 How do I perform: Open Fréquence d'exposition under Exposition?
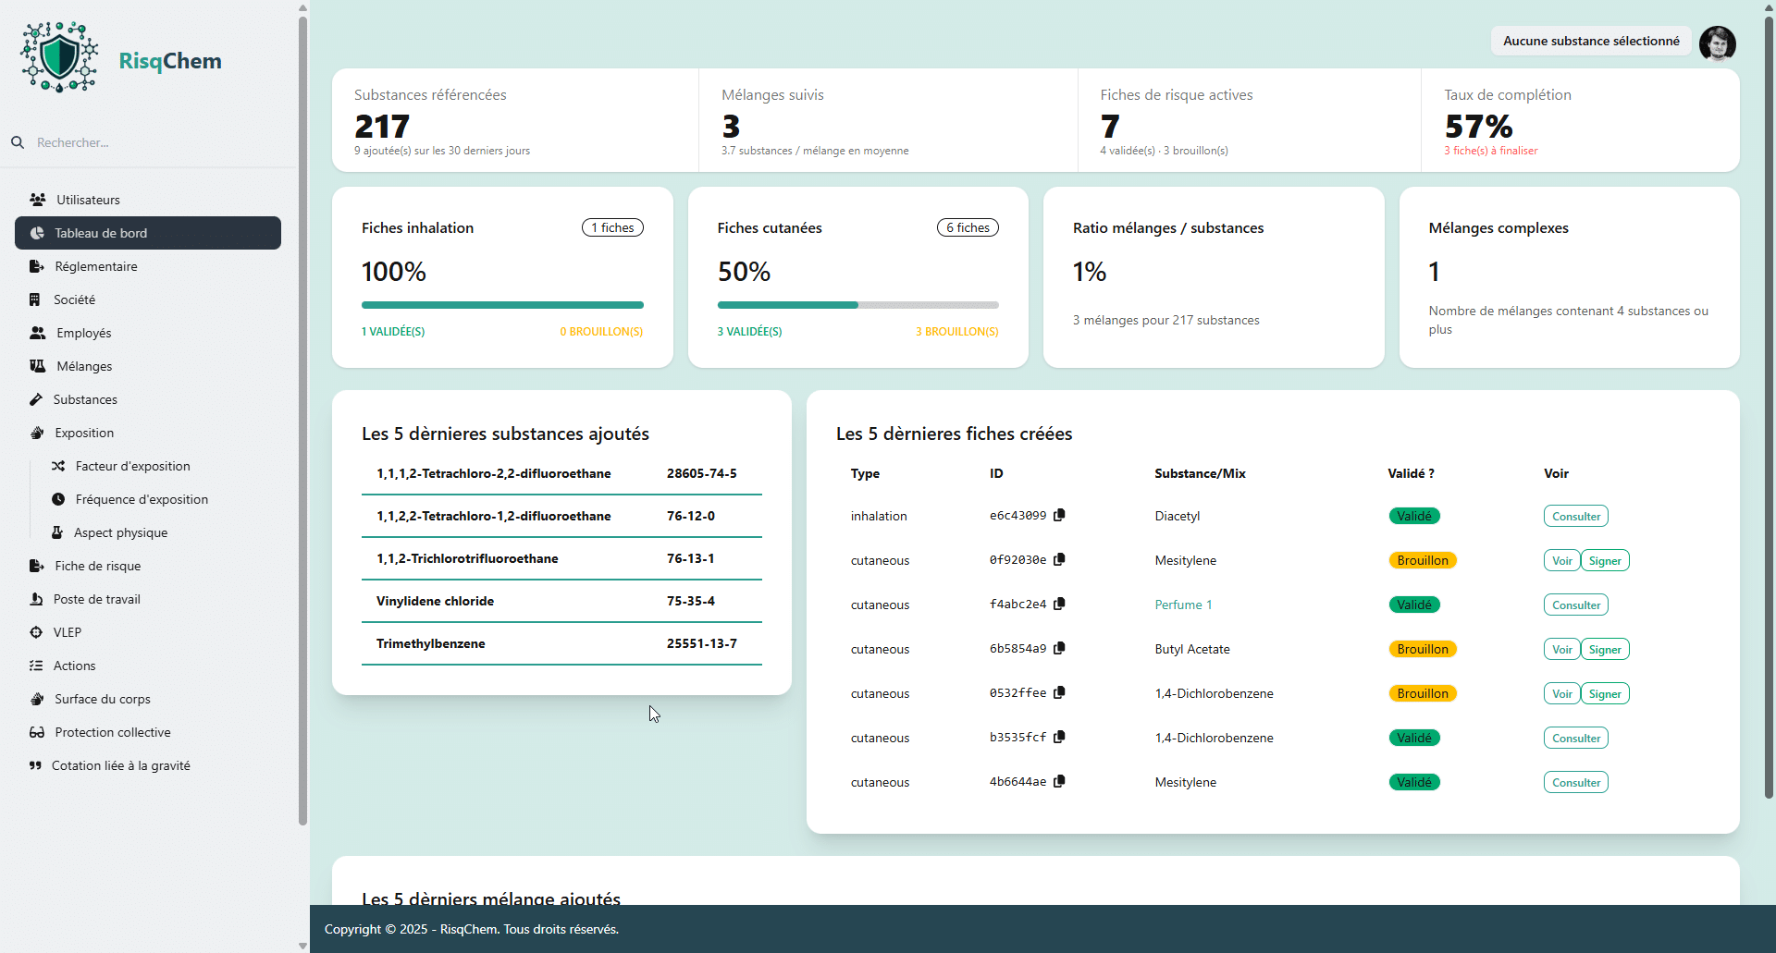click(x=142, y=499)
